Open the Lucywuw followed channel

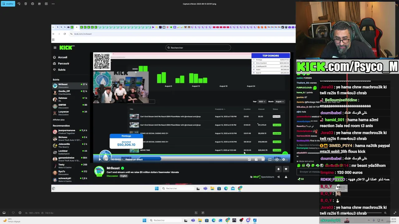coord(70,113)
